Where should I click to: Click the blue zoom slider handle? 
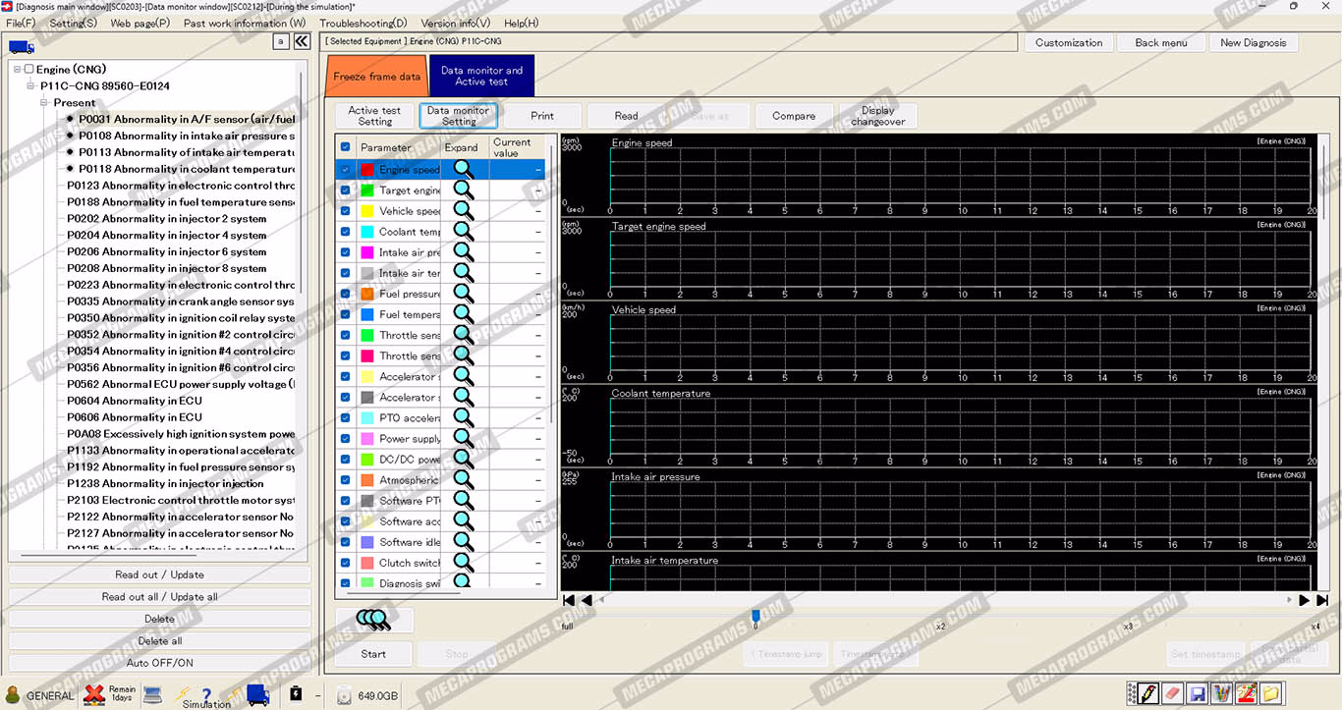tap(755, 617)
